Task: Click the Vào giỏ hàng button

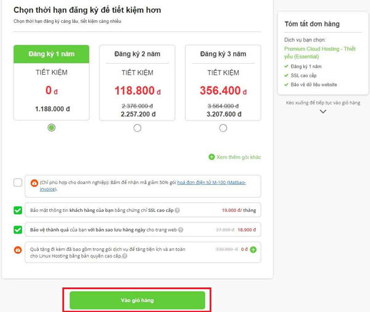Action: coord(138,300)
